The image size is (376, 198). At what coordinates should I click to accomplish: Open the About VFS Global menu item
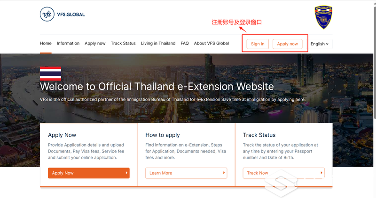coord(211,44)
